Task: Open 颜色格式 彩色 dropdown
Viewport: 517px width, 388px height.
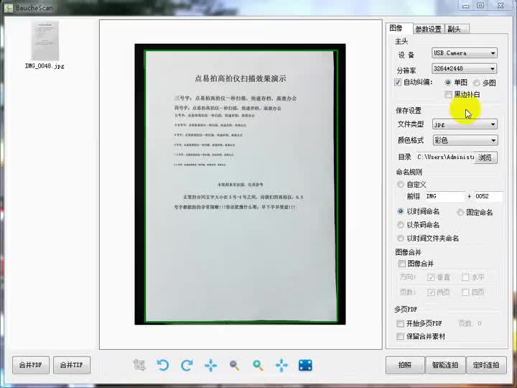Action: tap(465, 140)
